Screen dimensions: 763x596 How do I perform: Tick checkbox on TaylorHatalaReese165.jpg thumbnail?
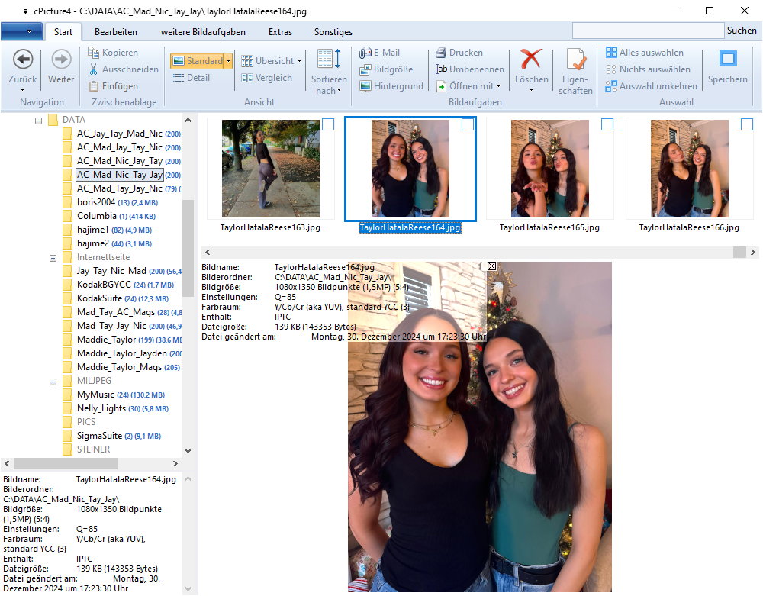click(x=607, y=124)
